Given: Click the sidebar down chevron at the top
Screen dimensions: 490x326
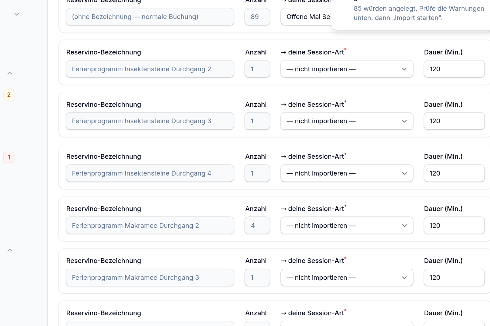Looking at the screenshot, I should [x=17, y=14].
